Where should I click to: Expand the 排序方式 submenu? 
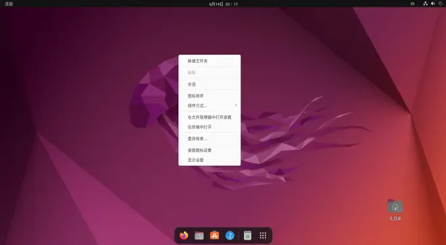[x=209, y=105]
